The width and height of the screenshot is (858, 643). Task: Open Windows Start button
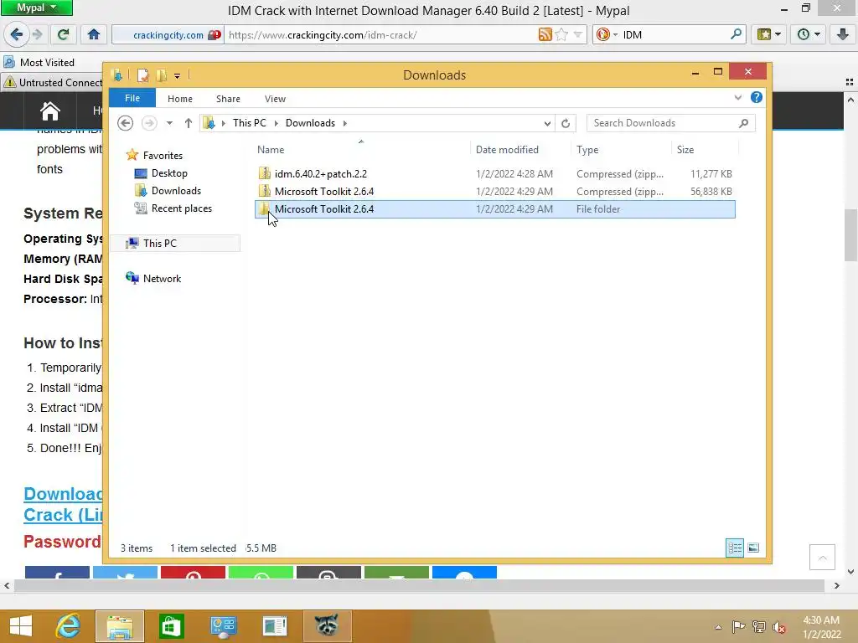(21, 626)
